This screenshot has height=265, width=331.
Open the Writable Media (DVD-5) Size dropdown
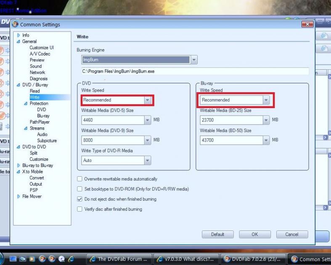tap(148, 120)
